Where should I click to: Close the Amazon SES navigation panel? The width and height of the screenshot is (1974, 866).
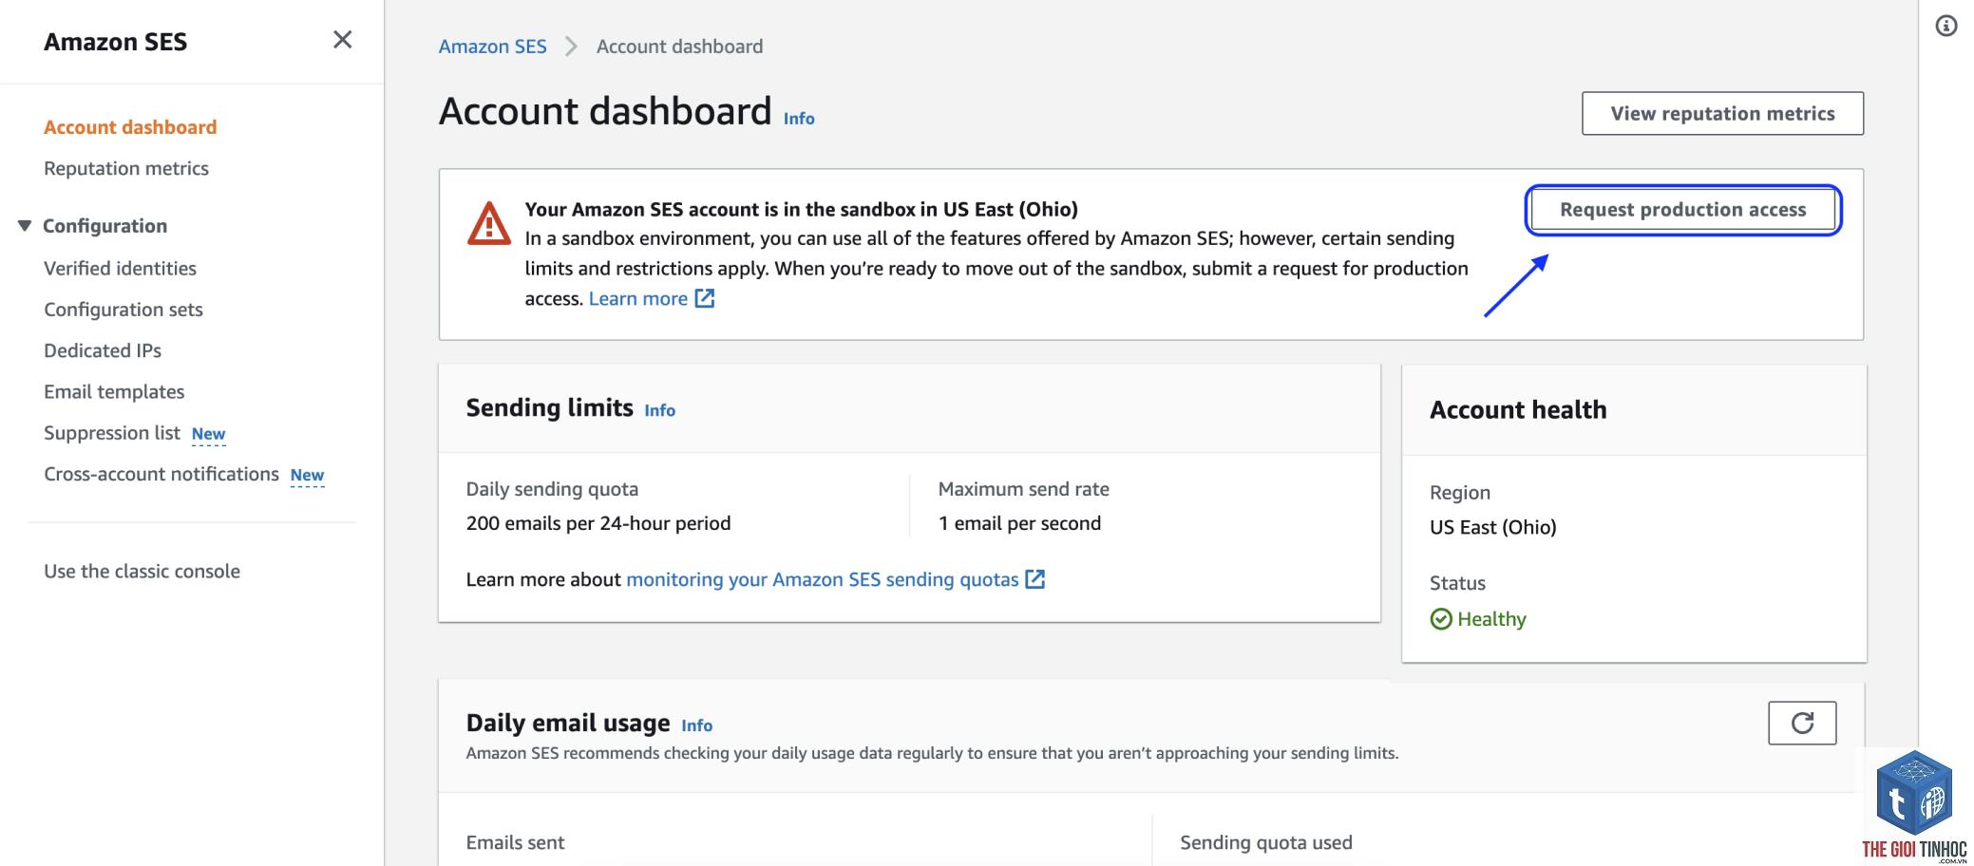click(x=343, y=40)
